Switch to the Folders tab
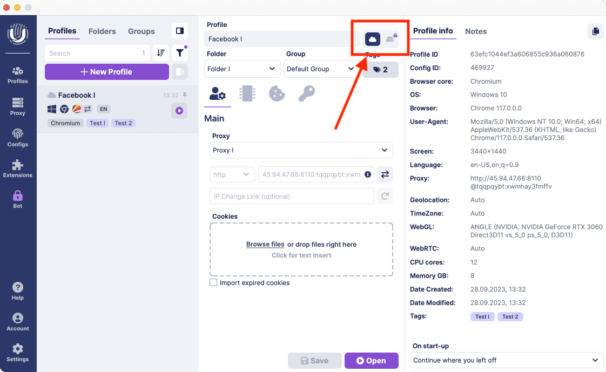The height and width of the screenshot is (372, 606). (102, 31)
